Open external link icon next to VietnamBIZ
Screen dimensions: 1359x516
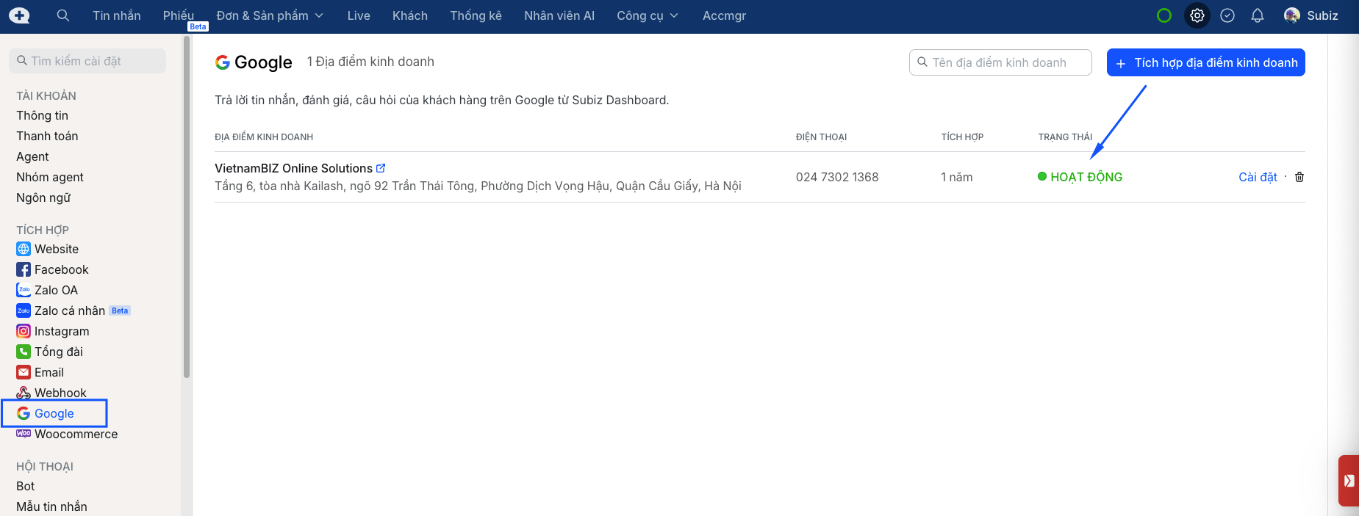coord(381,168)
